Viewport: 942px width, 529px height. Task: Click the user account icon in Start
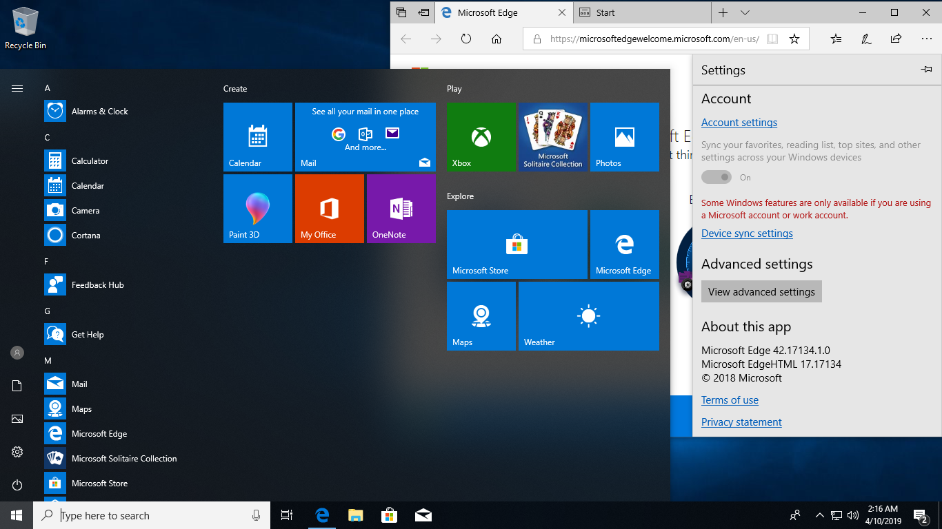click(x=17, y=353)
